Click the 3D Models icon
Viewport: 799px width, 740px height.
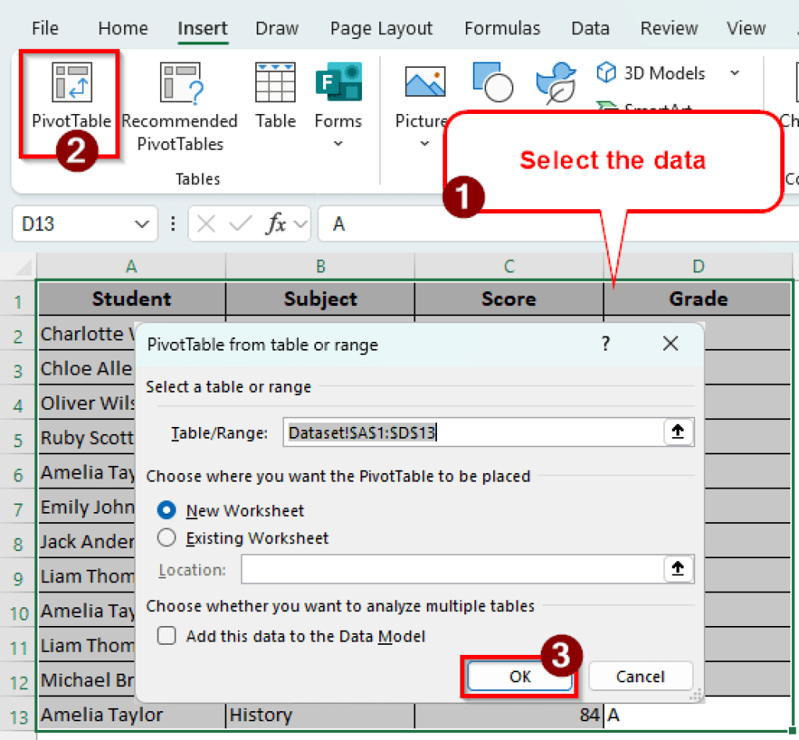[x=607, y=72]
